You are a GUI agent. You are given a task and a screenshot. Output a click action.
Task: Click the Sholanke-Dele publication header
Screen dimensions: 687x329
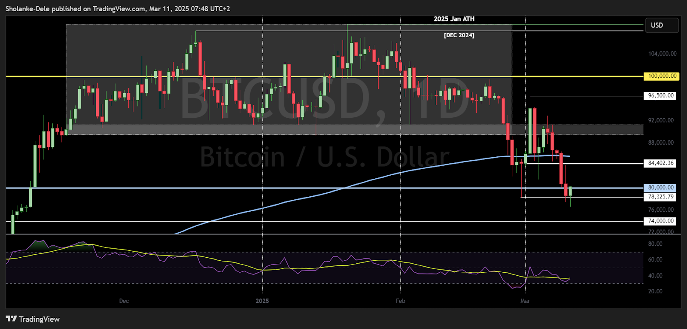(x=118, y=9)
